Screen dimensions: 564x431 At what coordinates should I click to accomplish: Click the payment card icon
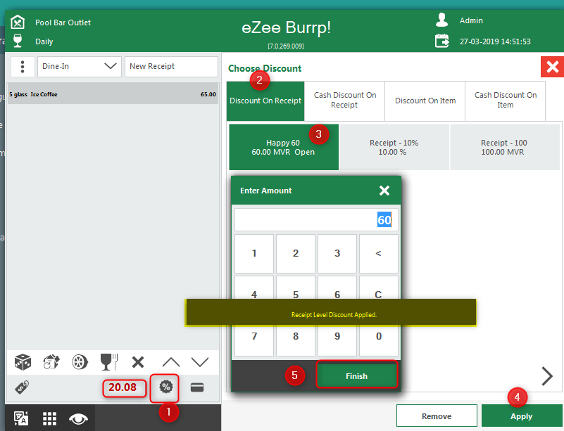[x=197, y=387]
